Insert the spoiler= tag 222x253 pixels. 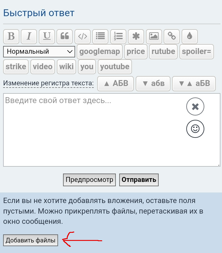tap(196, 52)
